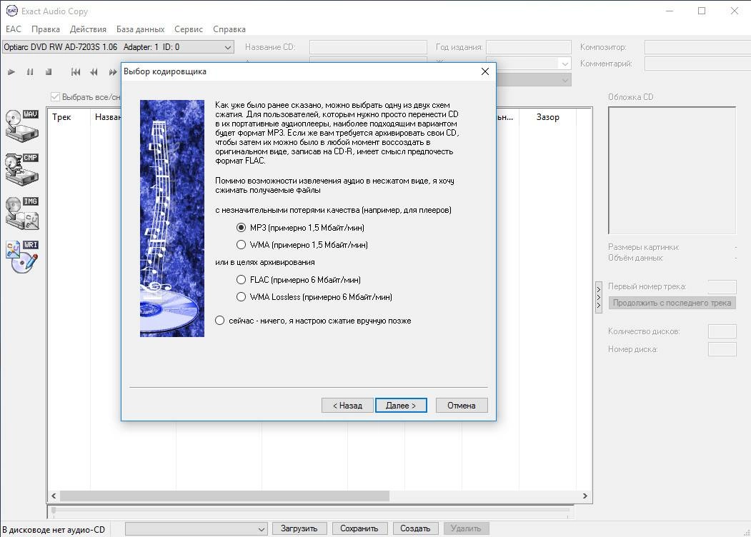This screenshot has width=751, height=537.
Task: Go back with the Назад button
Action: (347, 406)
